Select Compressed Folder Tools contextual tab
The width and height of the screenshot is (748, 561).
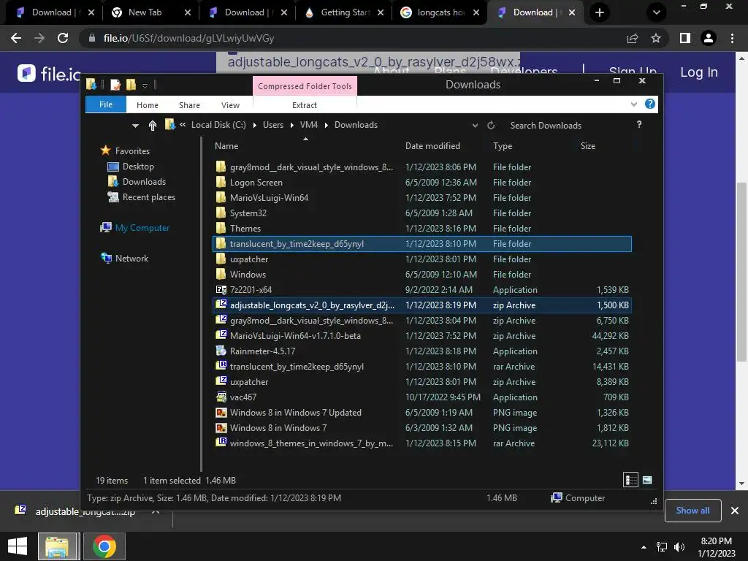point(305,86)
